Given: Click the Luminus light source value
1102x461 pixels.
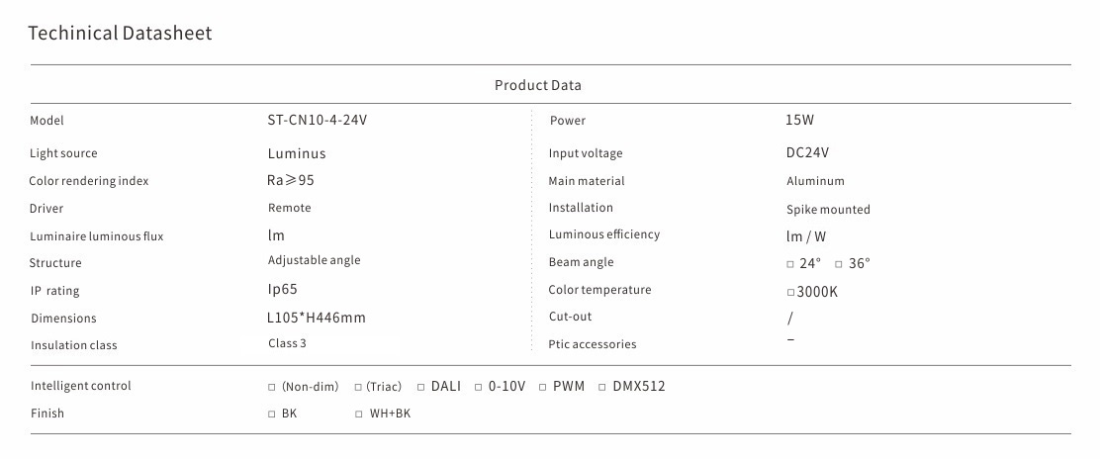Looking at the screenshot, I should (x=297, y=153).
